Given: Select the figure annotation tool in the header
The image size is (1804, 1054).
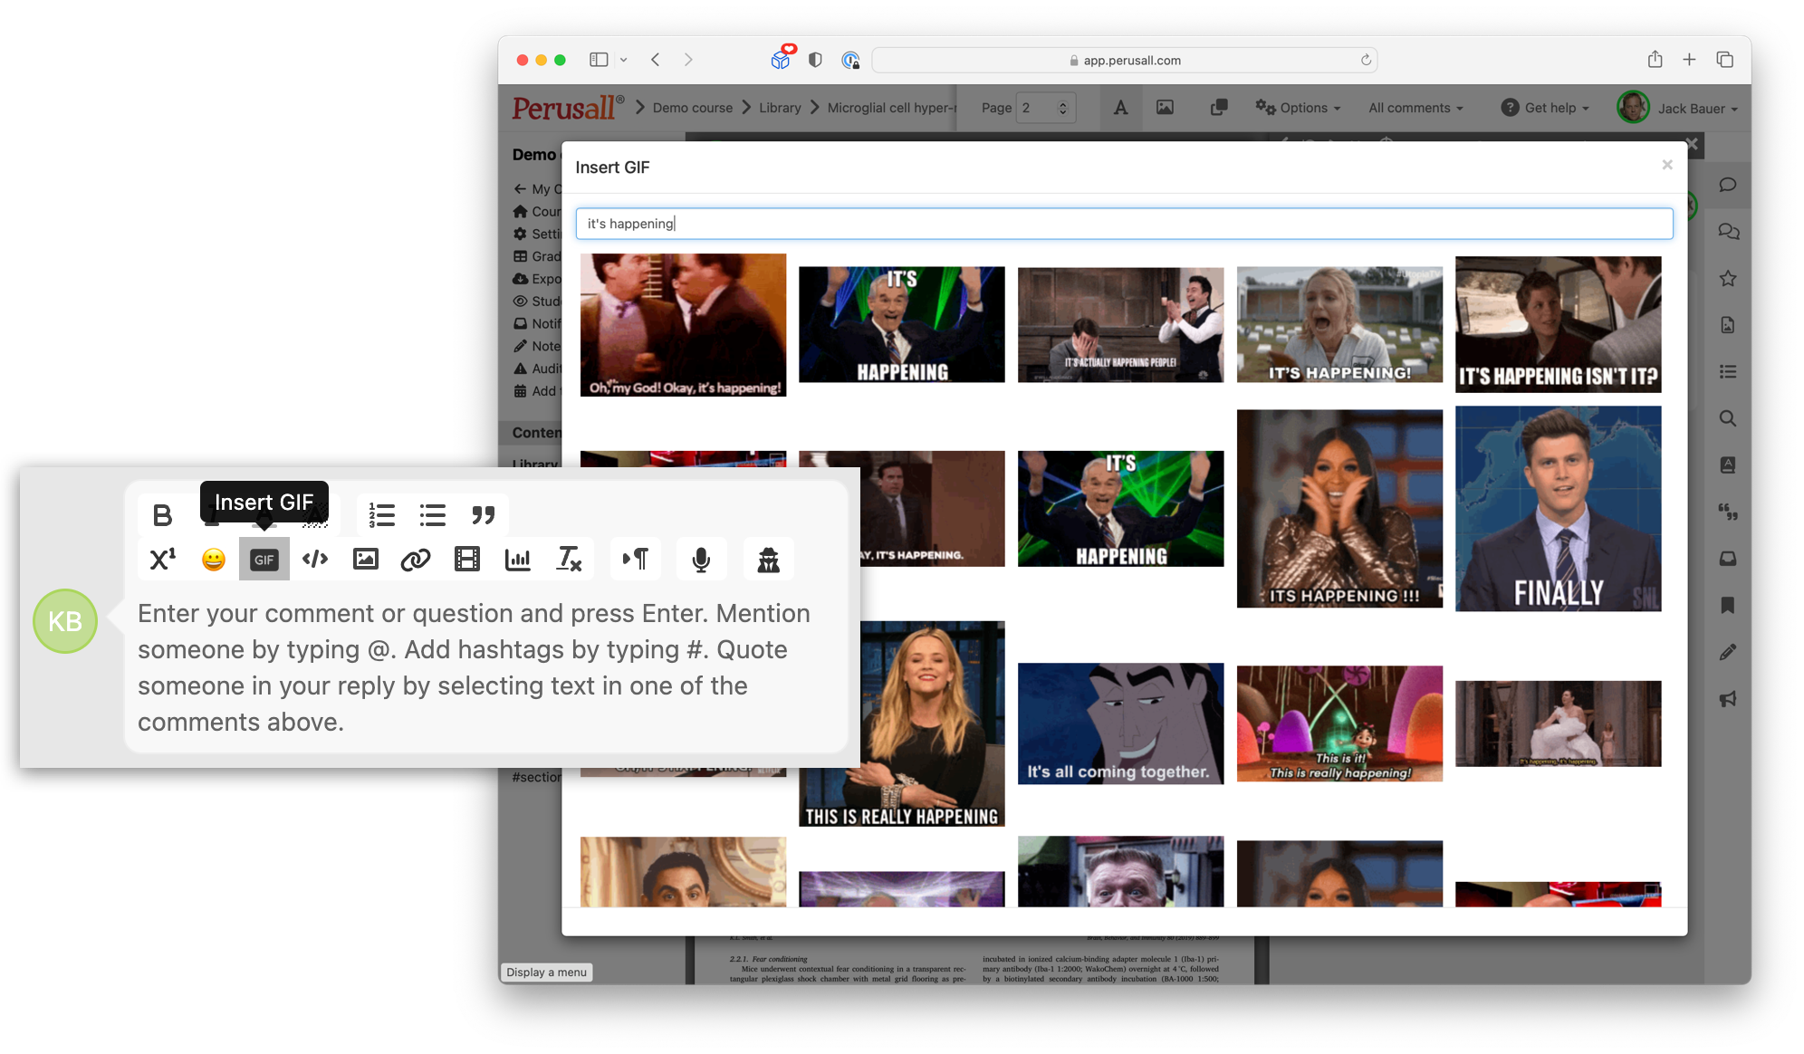Looking at the screenshot, I should click(1166, 108).
